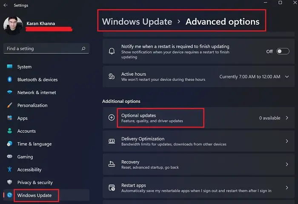
Task: Click Windows Update breadcrumb link
Action: point(137,21)
